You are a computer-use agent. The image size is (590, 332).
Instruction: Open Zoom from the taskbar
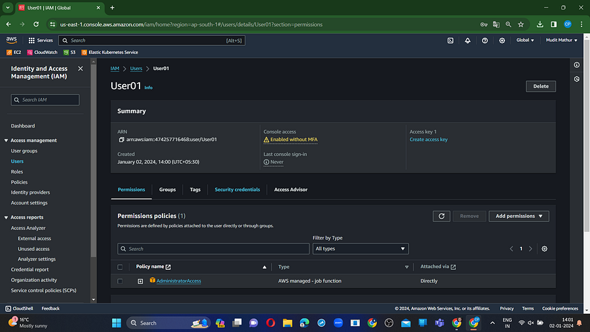pyautogui.click(x=338, y=323)
